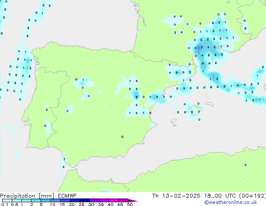Viewport: 266px width, 206px height.
Task: Click the '50' legend scale label
Action: pyautogui.click(x=130, y=204)
